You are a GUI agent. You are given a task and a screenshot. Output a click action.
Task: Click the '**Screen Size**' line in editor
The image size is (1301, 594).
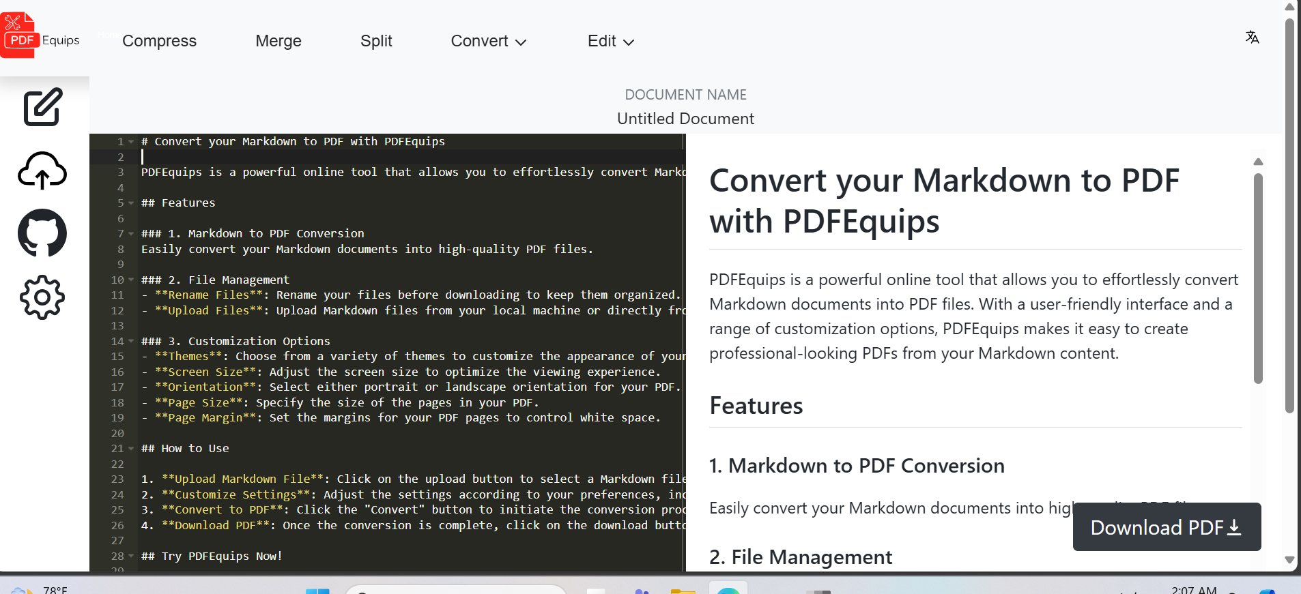401,372
